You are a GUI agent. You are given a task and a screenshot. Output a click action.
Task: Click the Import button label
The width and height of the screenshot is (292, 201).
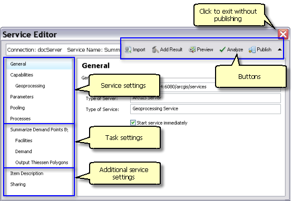click(x=139, y=49)
